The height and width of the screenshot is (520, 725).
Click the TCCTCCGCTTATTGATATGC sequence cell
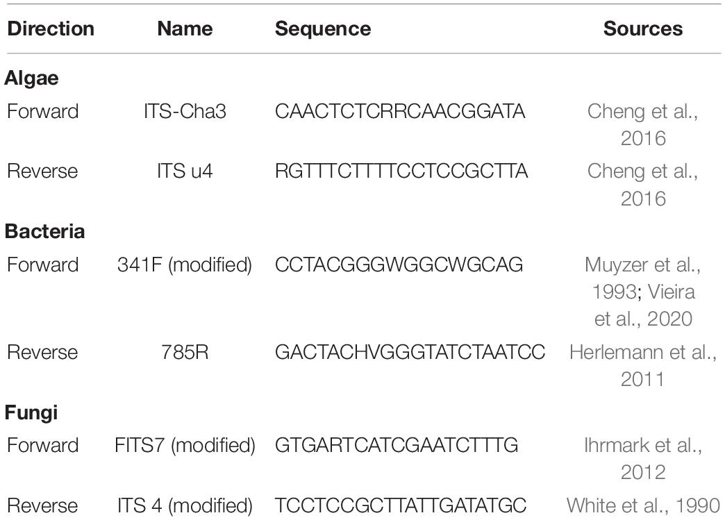click(x=401, y=505)
